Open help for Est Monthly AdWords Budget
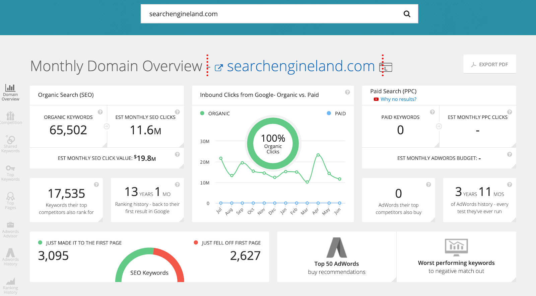The height and width of the screenshot is (296, 536). point(510,154)
